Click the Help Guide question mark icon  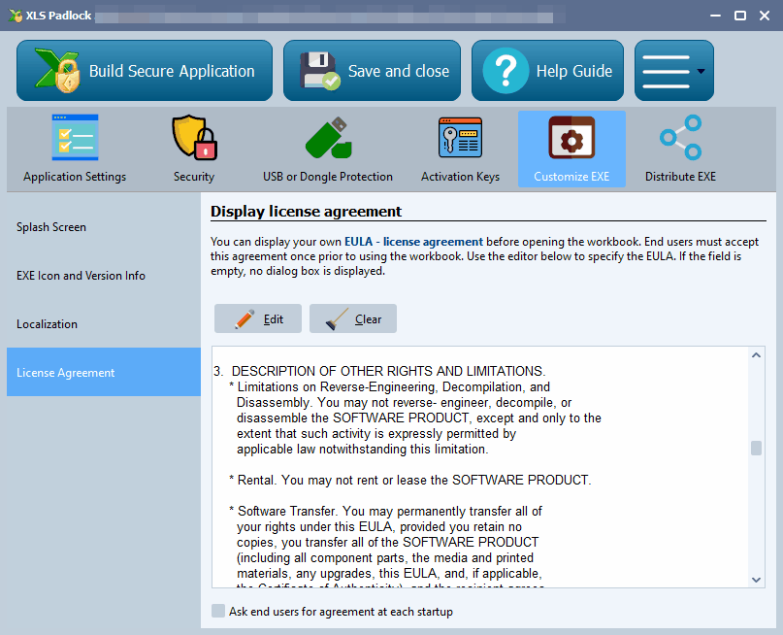pos(506,71)
